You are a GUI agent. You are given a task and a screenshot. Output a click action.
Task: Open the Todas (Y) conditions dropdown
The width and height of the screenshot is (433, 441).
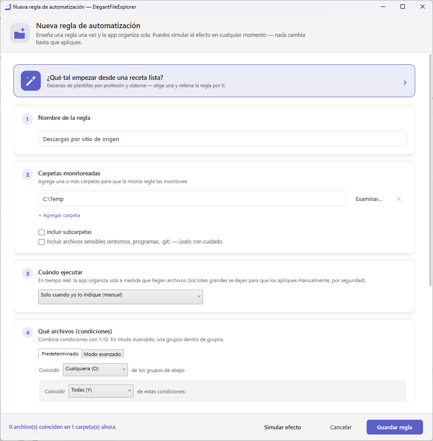tap(101, 391)
